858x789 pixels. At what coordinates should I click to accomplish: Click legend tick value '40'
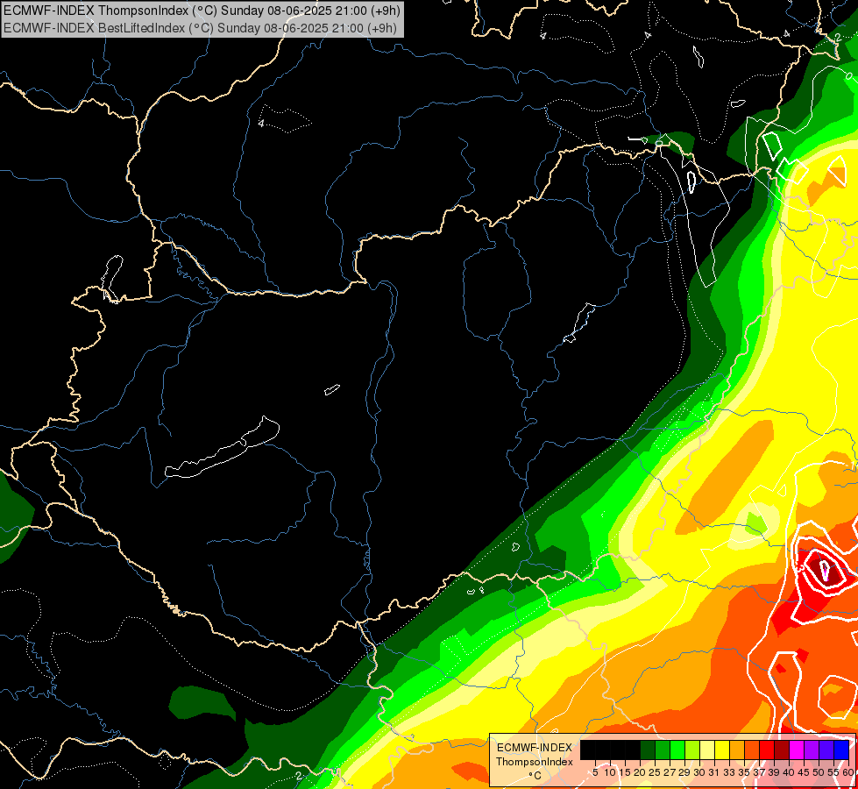(x=789, y=772)
